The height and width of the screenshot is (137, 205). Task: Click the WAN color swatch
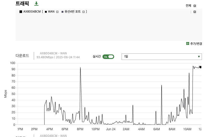46,12
